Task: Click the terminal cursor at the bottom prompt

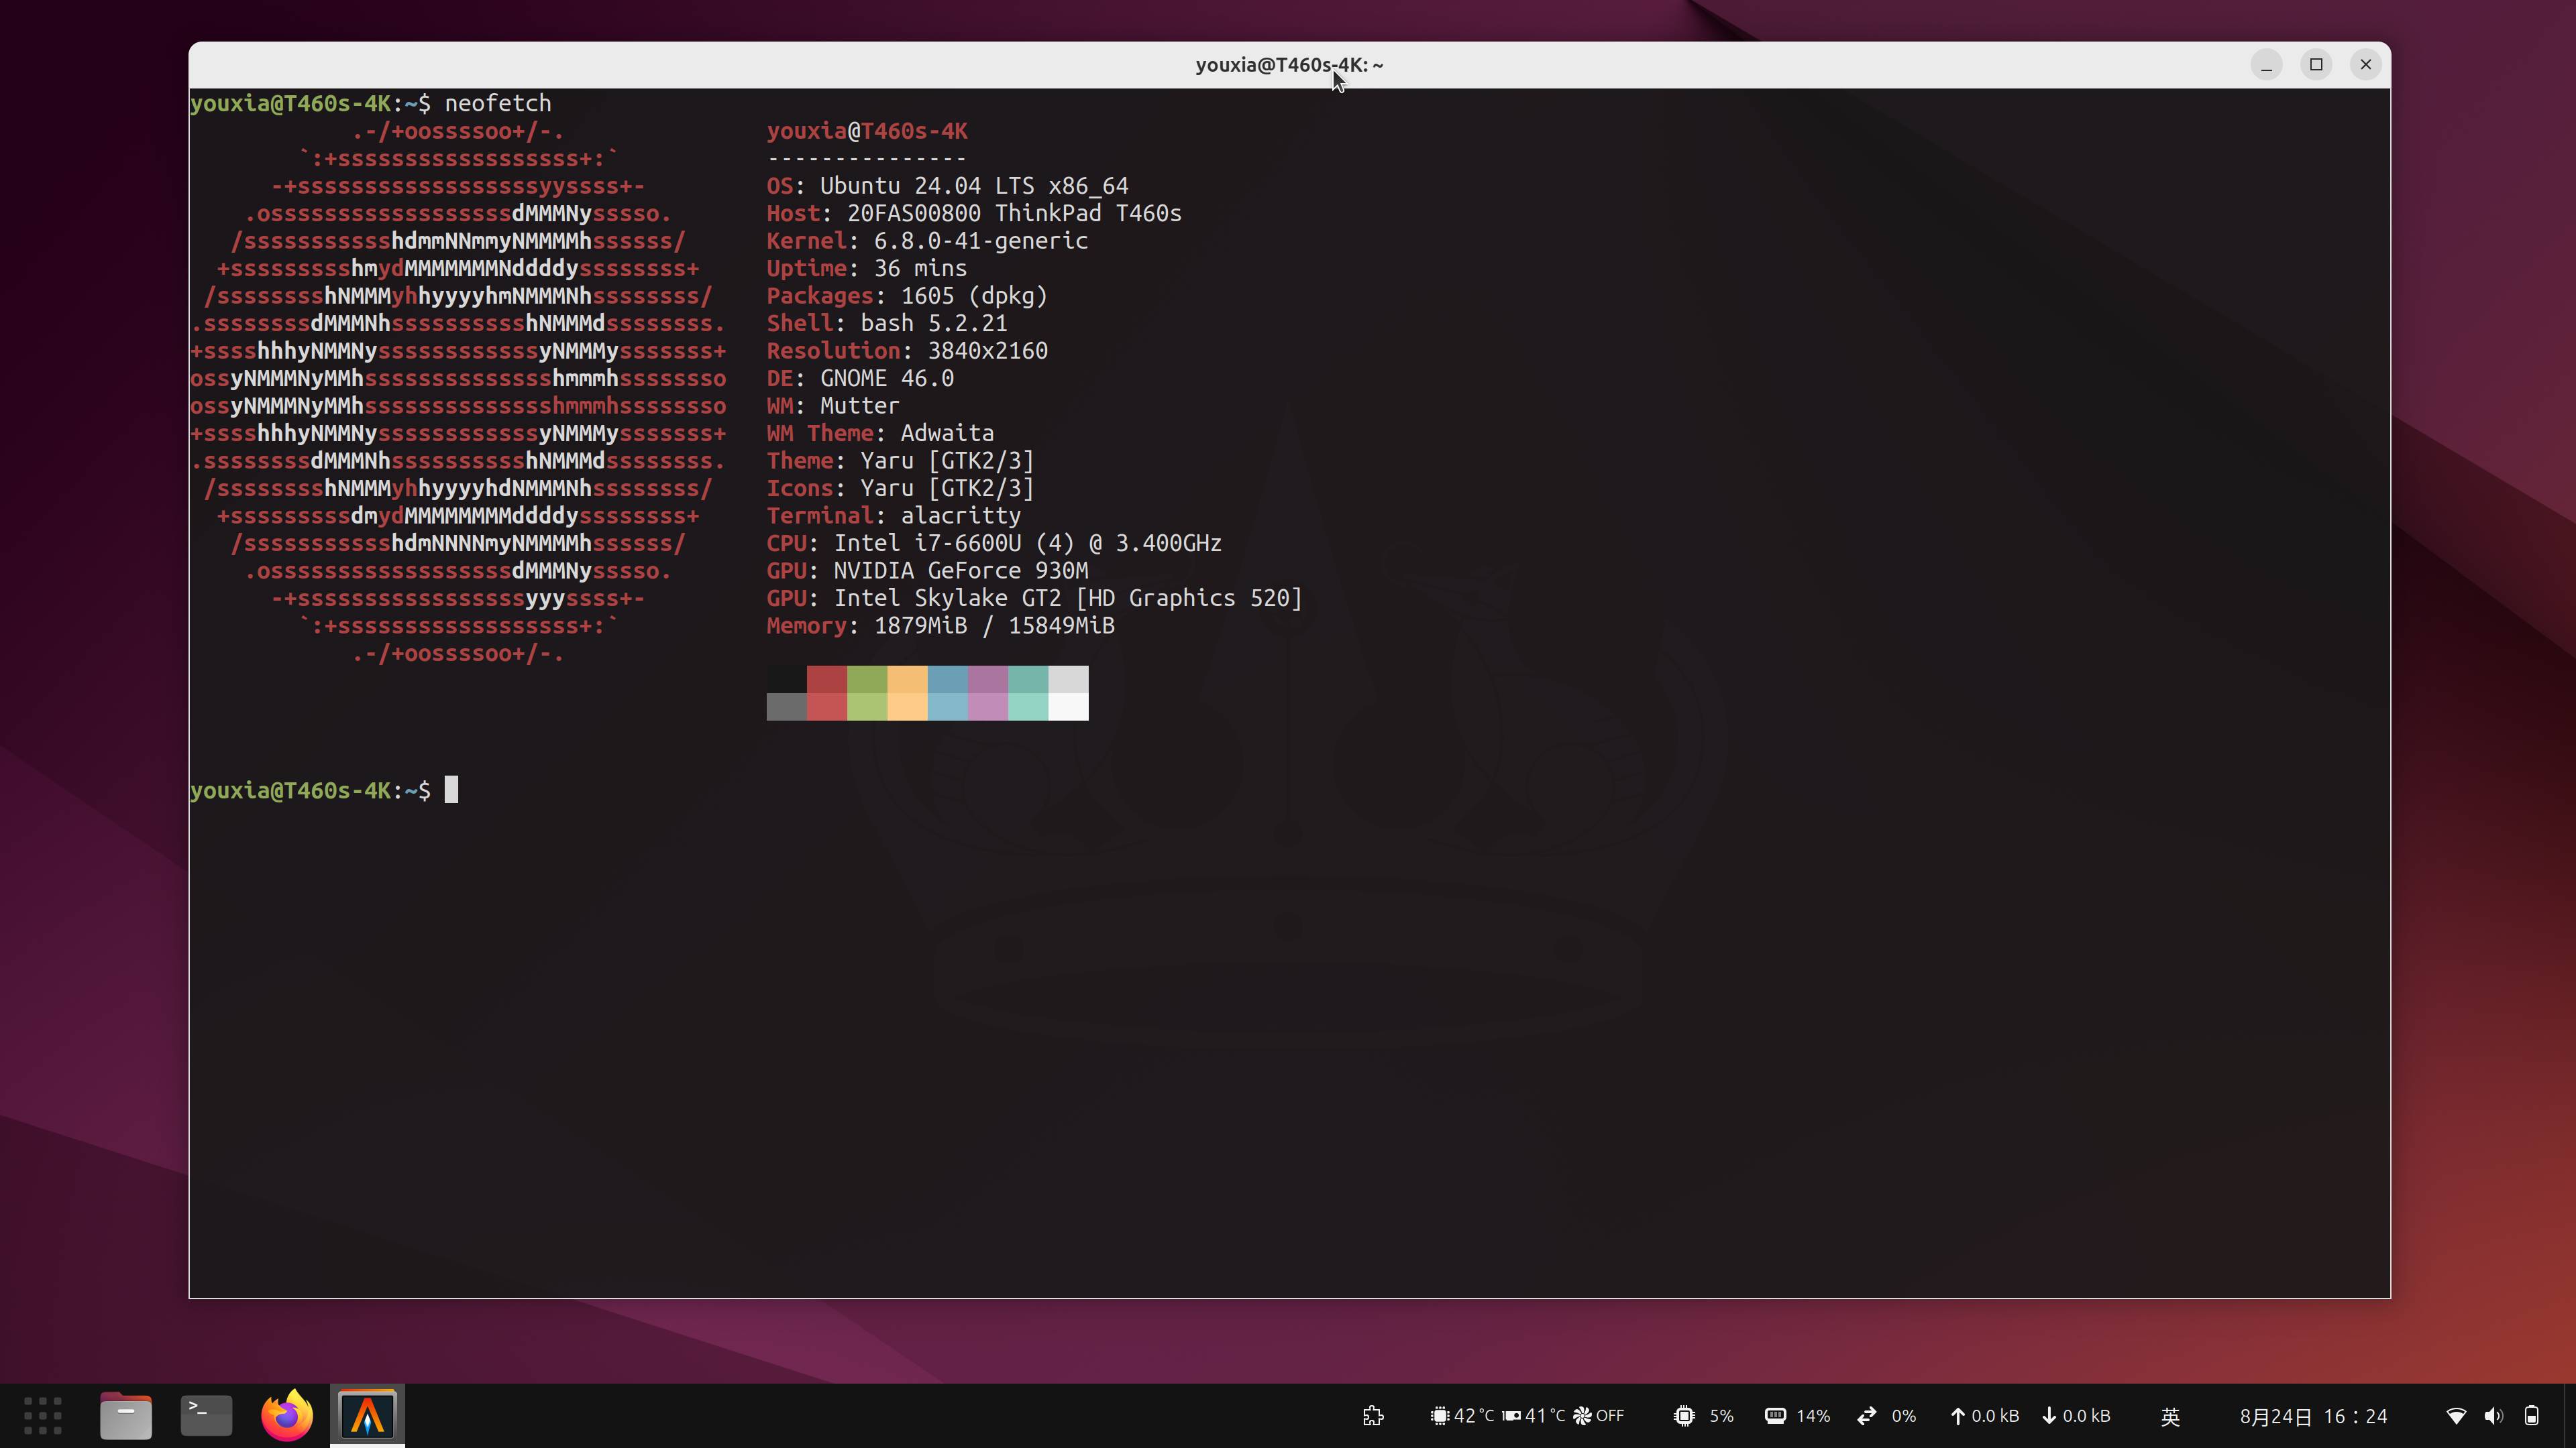Action: (452, 790)
